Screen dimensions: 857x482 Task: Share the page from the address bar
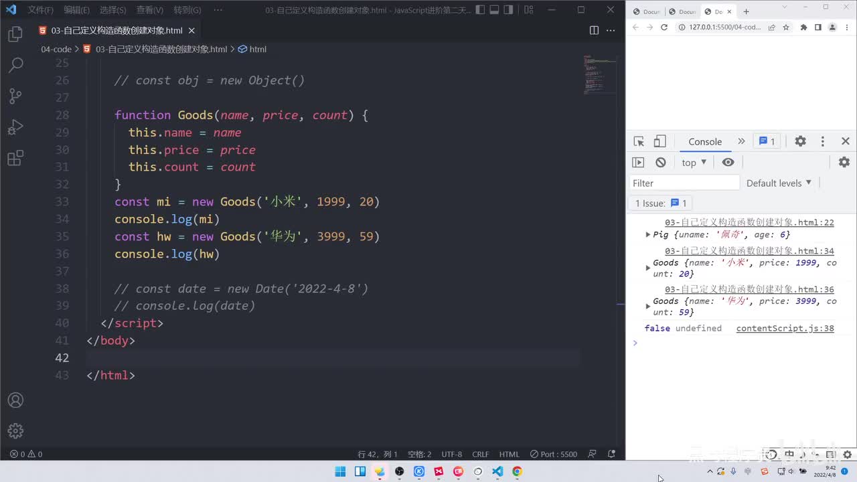pyautogui.click(x=772, y=27)
